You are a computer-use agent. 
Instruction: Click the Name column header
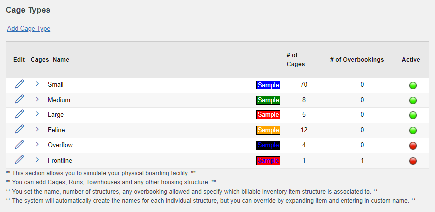61,60
